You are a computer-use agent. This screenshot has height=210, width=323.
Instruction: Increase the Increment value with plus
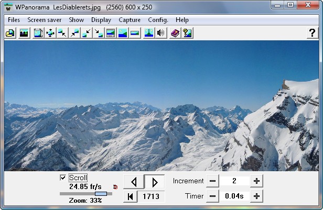tap(256, 181)
